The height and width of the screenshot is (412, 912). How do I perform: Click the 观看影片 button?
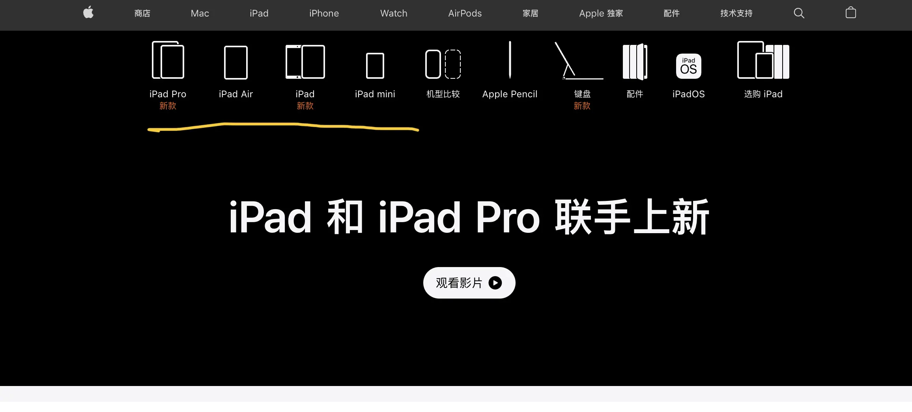(x=469, y=283)
